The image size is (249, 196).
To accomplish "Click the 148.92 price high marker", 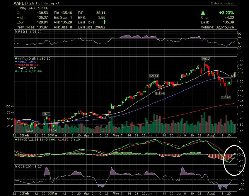I will pyautogui.click(x=205, y=59).
